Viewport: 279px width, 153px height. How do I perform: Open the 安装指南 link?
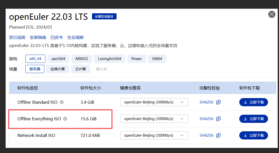(x=38, y=38)
